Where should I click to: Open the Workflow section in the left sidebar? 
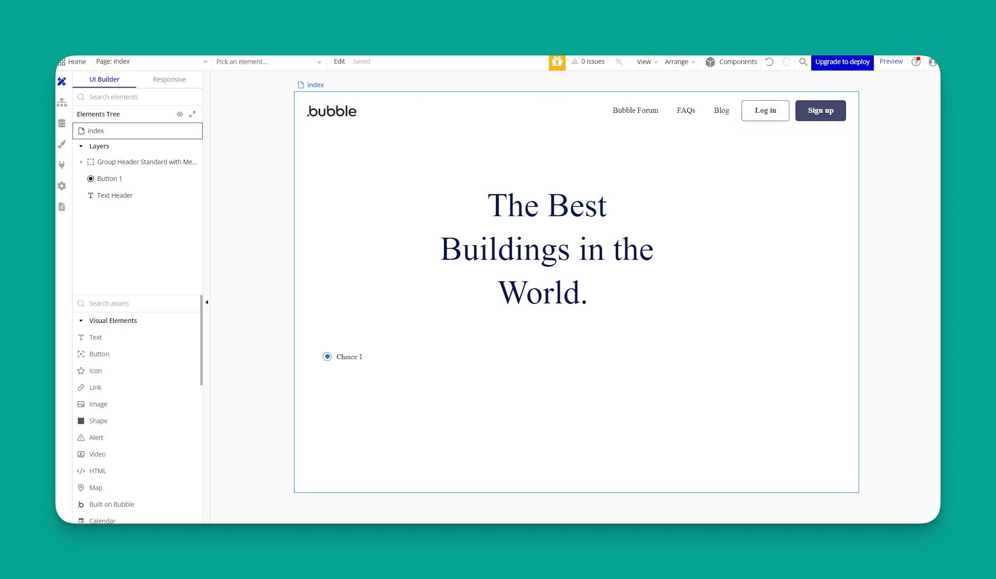tap(62, 102)
